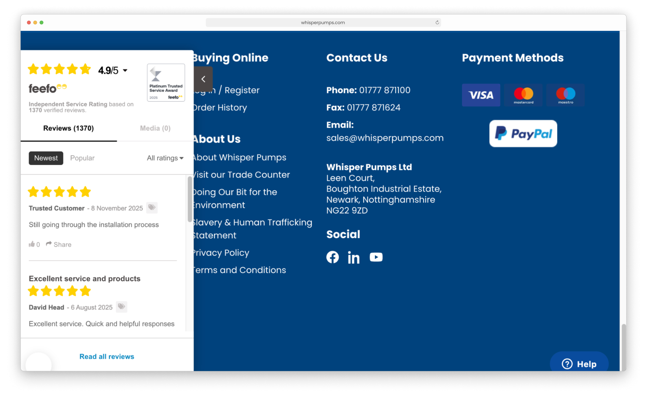Click the Mastercard payment icon
The height and width of the screenshot is (398, 647).
[x=523, y=95]
